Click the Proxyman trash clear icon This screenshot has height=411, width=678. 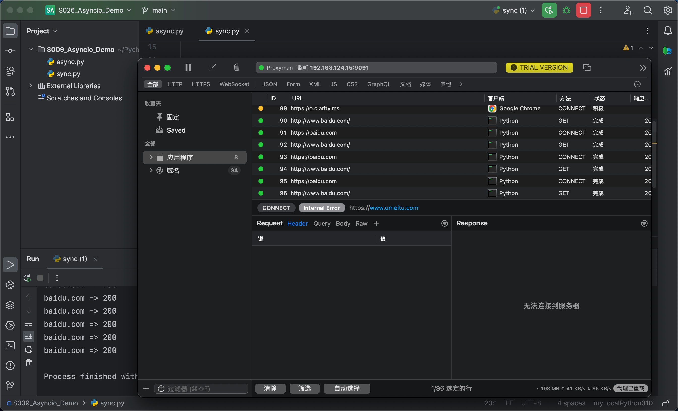236,67
